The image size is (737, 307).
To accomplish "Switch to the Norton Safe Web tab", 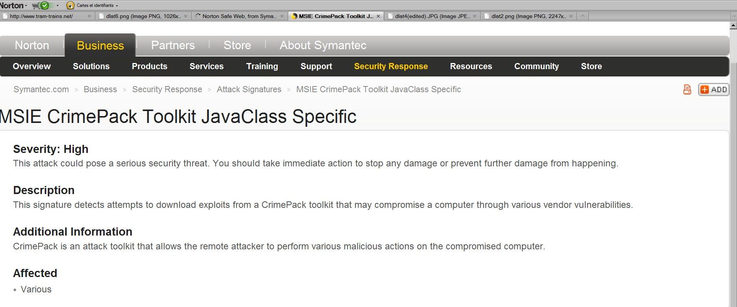I will (239, 16).
